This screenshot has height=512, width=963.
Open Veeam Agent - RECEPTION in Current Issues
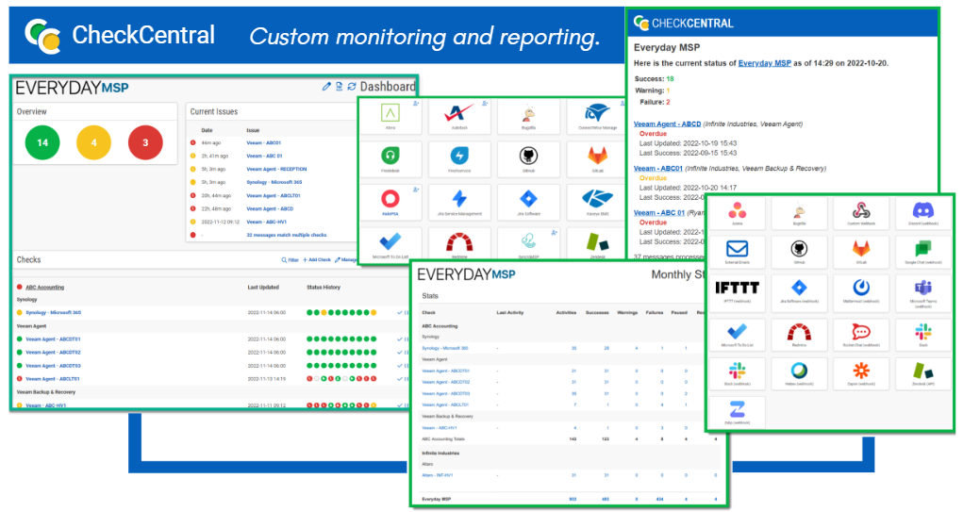point(276,170)
